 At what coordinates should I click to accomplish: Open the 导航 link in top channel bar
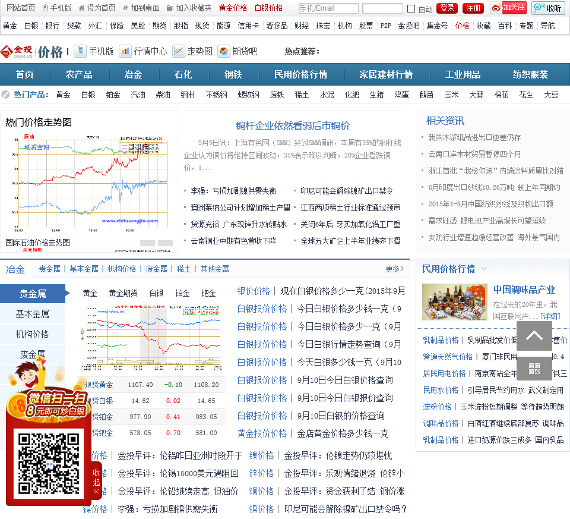coord(547,26)
